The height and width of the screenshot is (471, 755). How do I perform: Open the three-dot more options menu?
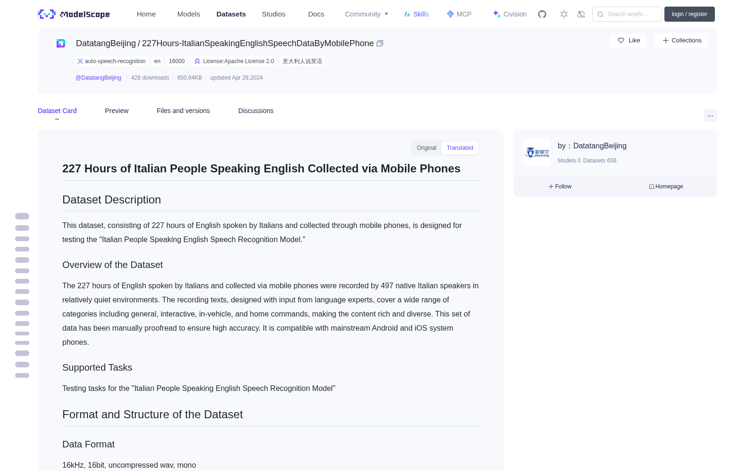coord(710,115)
